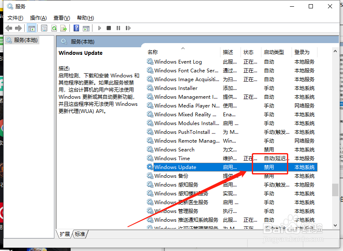
Task: Open the Properties toolbar icon
Action: pyautogui.click(x=44, y=28)
